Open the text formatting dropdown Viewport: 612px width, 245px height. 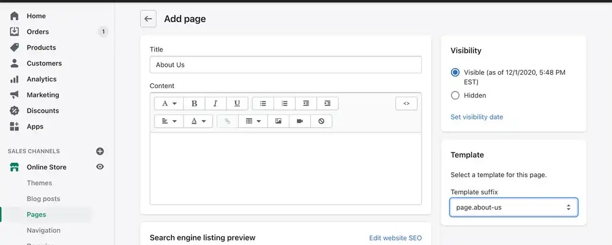(169, 104)
